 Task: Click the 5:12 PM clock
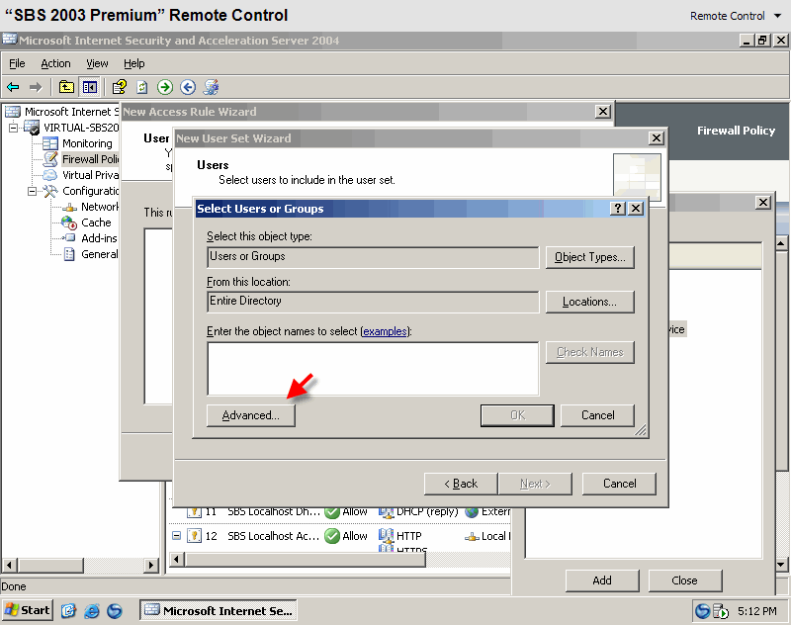tap(756, 611)
